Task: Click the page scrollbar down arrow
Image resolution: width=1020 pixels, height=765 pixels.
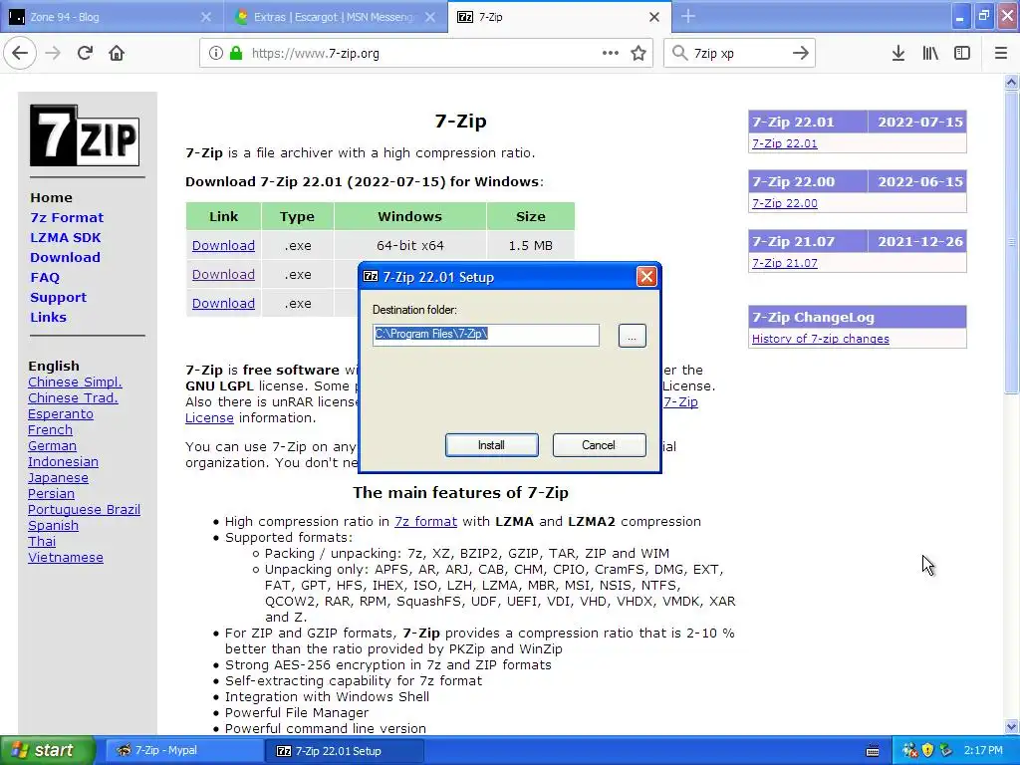Action: 1011,726
